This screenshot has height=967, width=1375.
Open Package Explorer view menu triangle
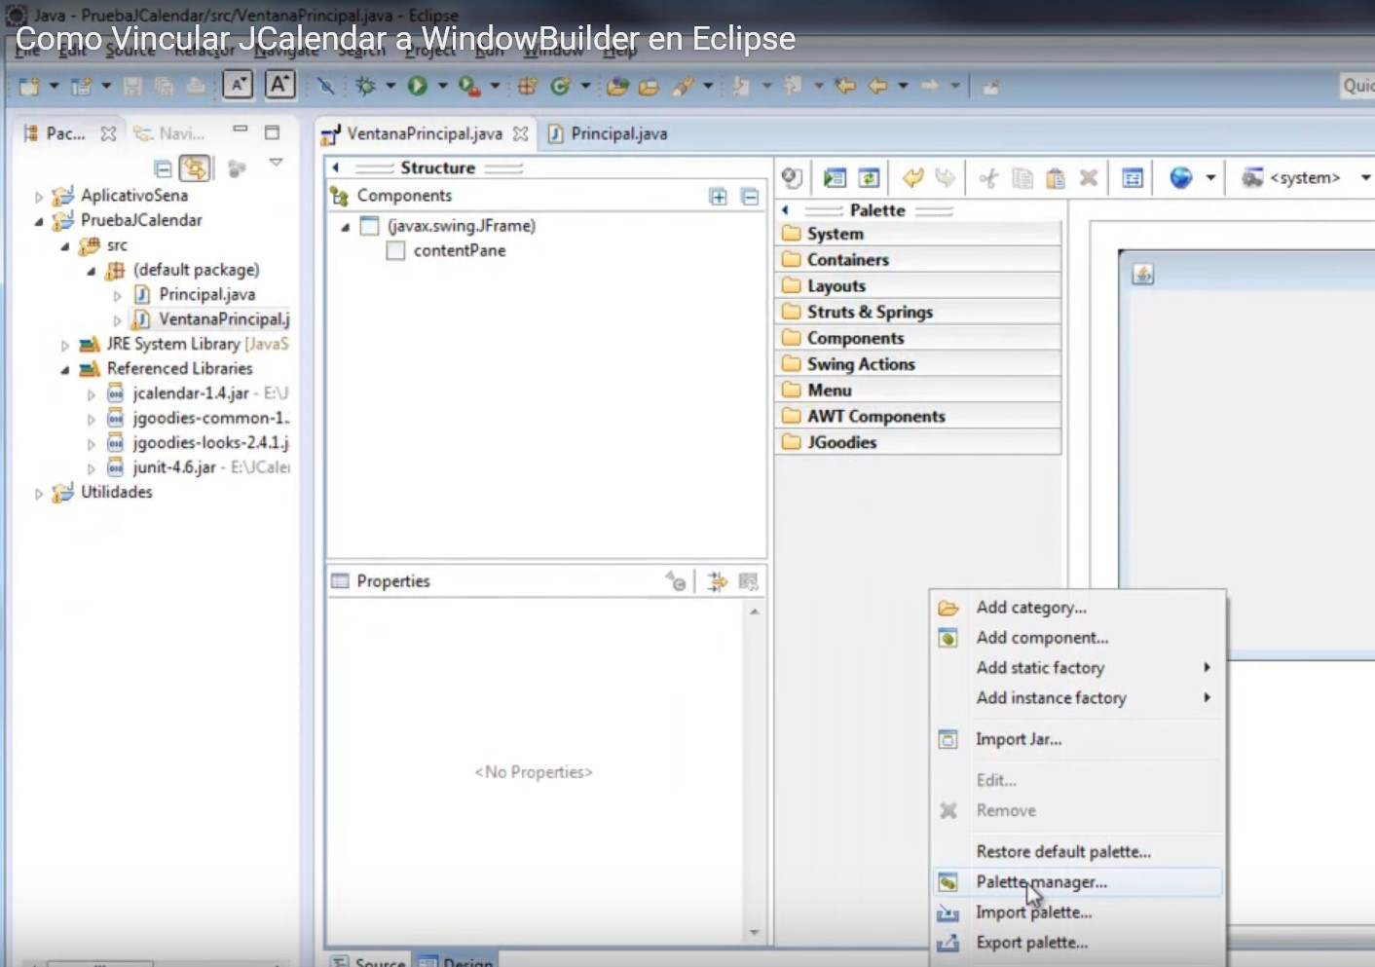click(277, 164)
